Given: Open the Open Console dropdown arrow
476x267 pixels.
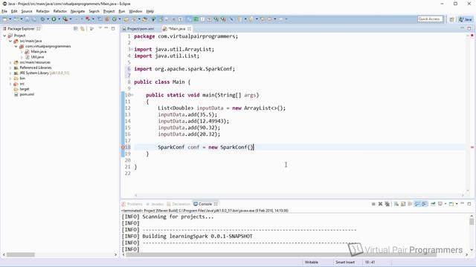Looking at the screenshot, I should [457, 204].
